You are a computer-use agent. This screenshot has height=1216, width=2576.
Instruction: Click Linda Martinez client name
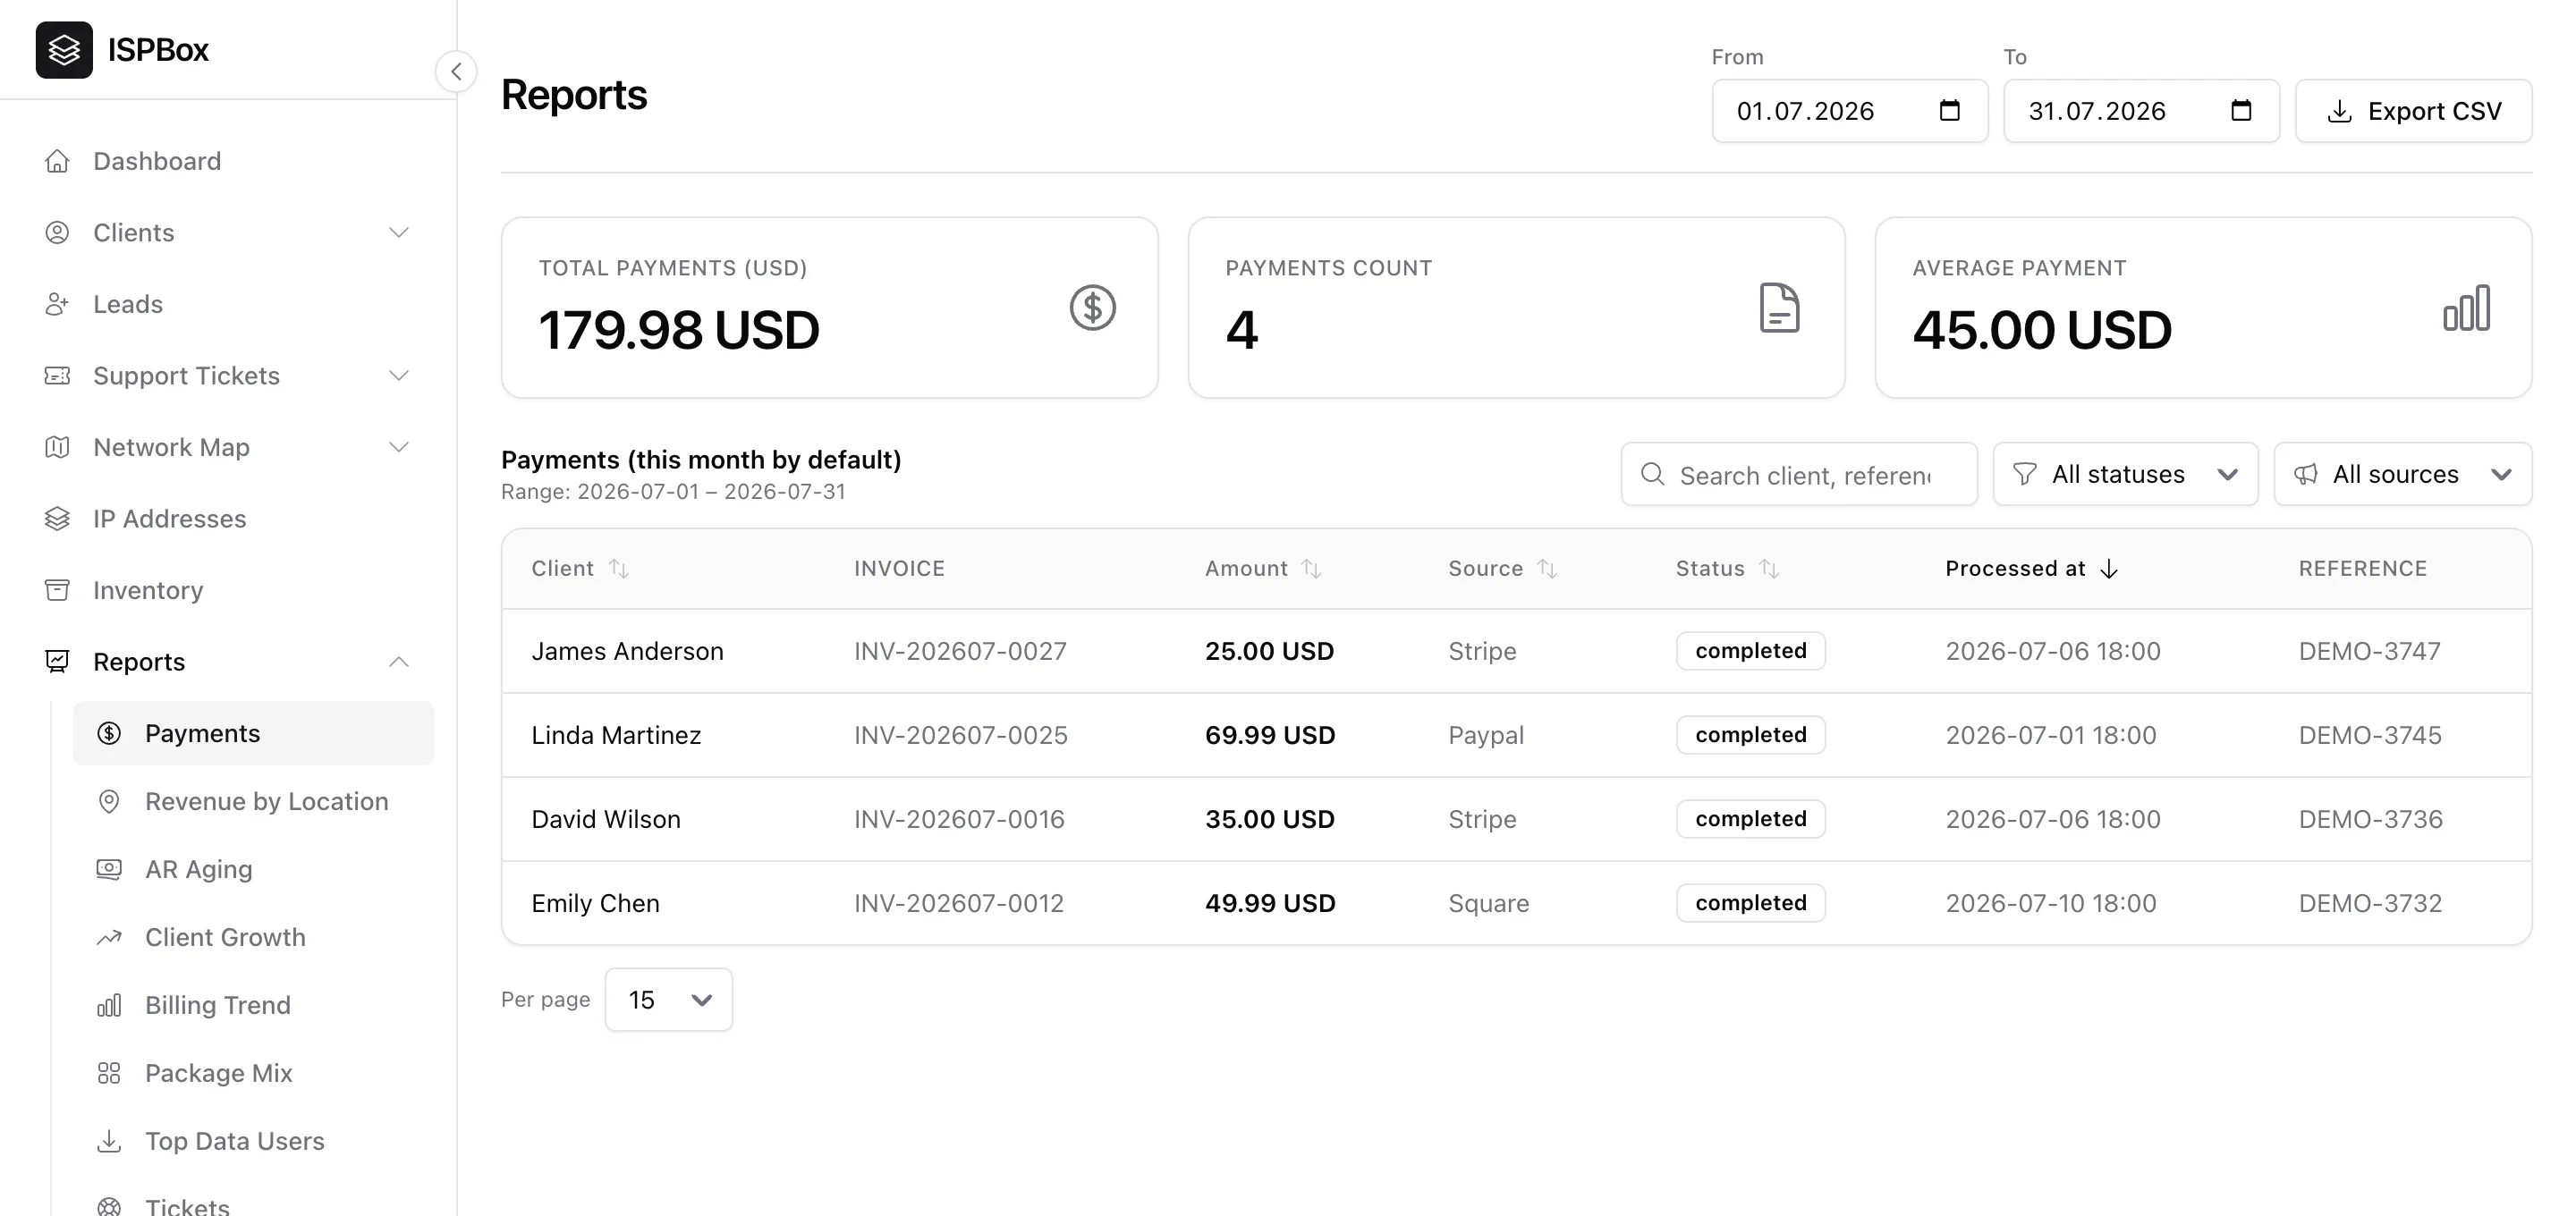(x=616, y=735)
